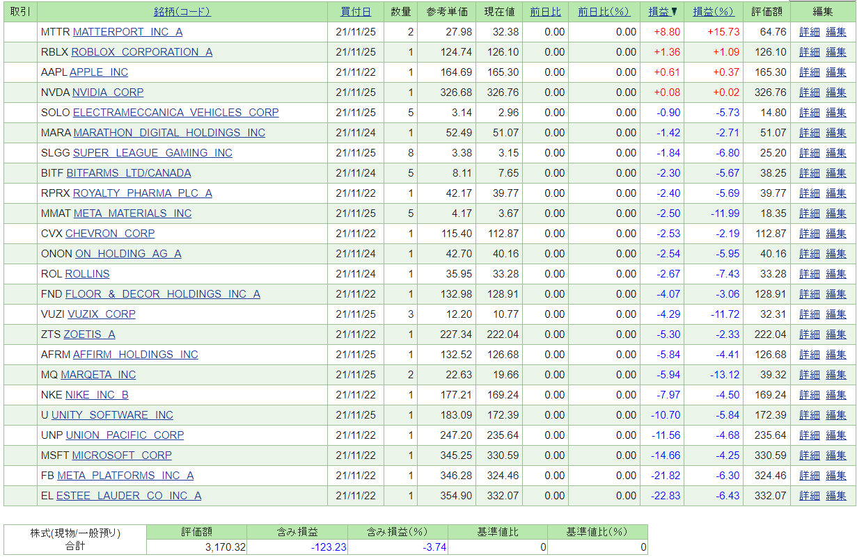Select total 含み損益 value -123.23
This screenshot has width=857, height=557.
click(x=329, y=547)
